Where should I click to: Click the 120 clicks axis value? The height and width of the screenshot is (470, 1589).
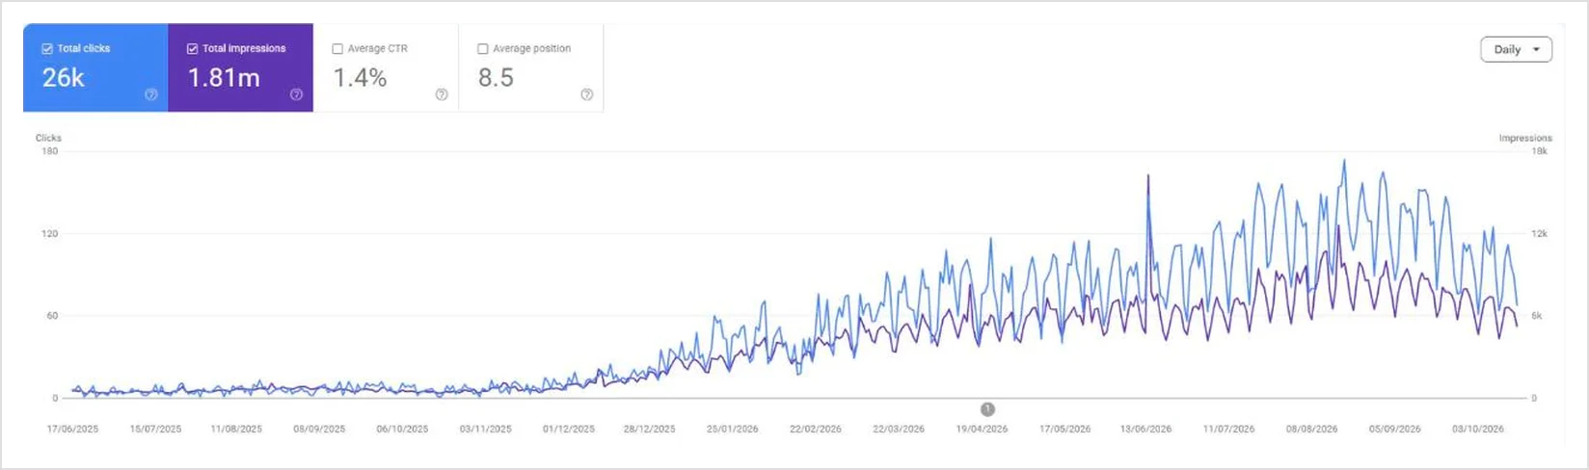[50, 234]
